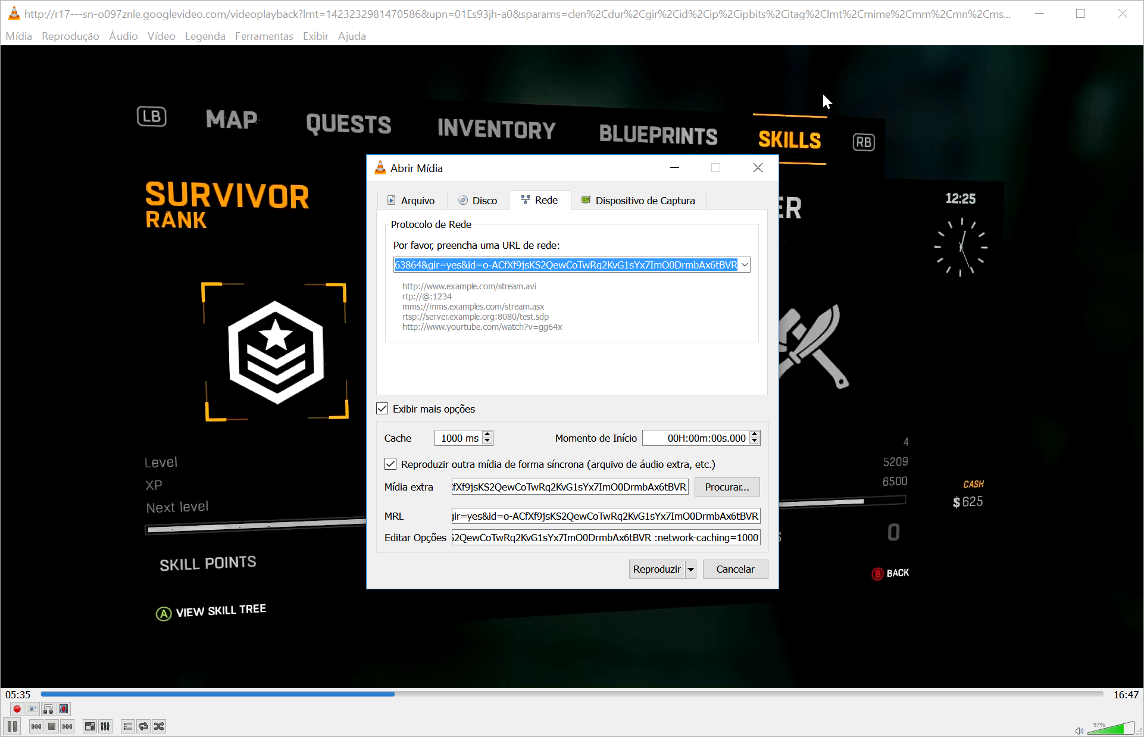This screenshot has width=1144, height=737.
Task: Click the MRL text field
Action: tap(605, 516)
